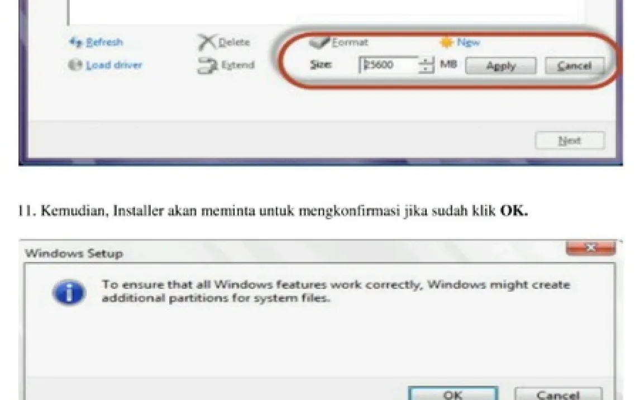Click the Format eraser icon
This screenshot has height=400, width=640.
click(x=320, y=42)
